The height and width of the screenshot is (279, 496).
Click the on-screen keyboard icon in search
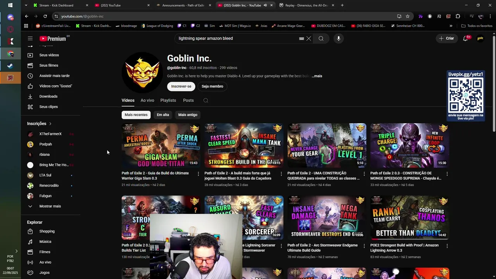pyautogui.click(x=301, y=38)
